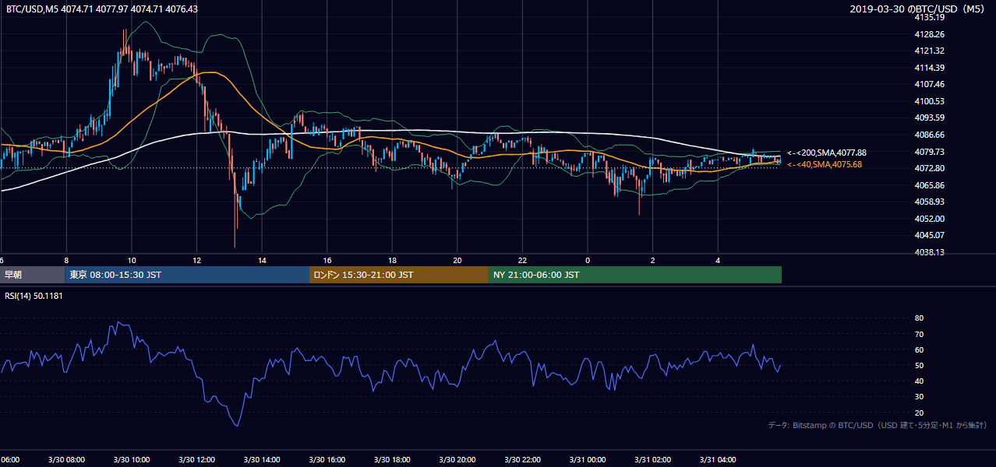Click price axis value 4052.00
The width and height of the screenshot is (996, 467).
[x=929, y=219]
